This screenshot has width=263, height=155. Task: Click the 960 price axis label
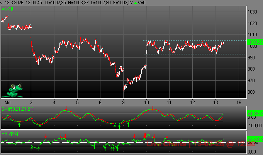(x=251, y=92)
